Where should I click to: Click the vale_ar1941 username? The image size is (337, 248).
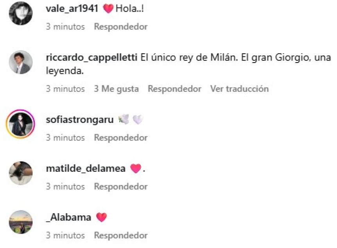click(72, 9)
